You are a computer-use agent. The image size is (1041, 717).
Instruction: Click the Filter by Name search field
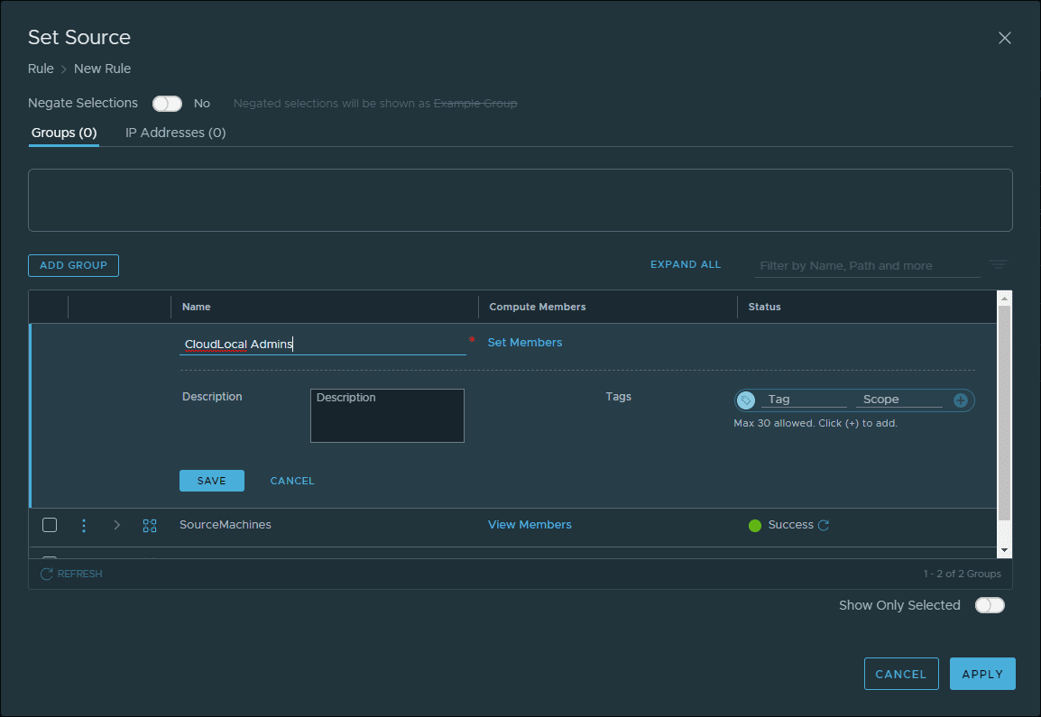pos(866,266)
